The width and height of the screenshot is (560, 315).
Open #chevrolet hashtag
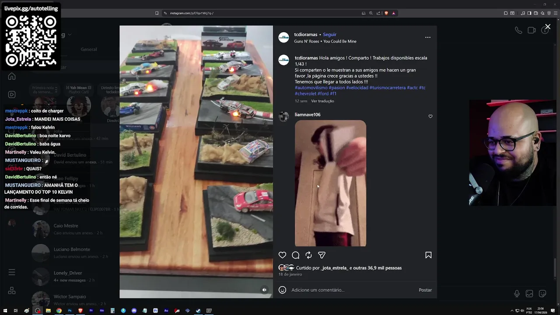(305, 94)
